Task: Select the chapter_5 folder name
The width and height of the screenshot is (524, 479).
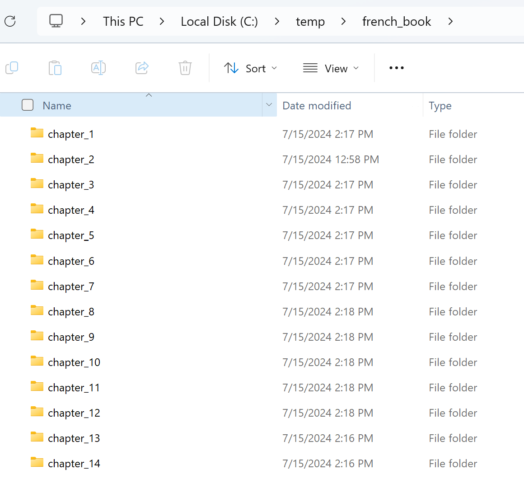Action: (71, 236)
